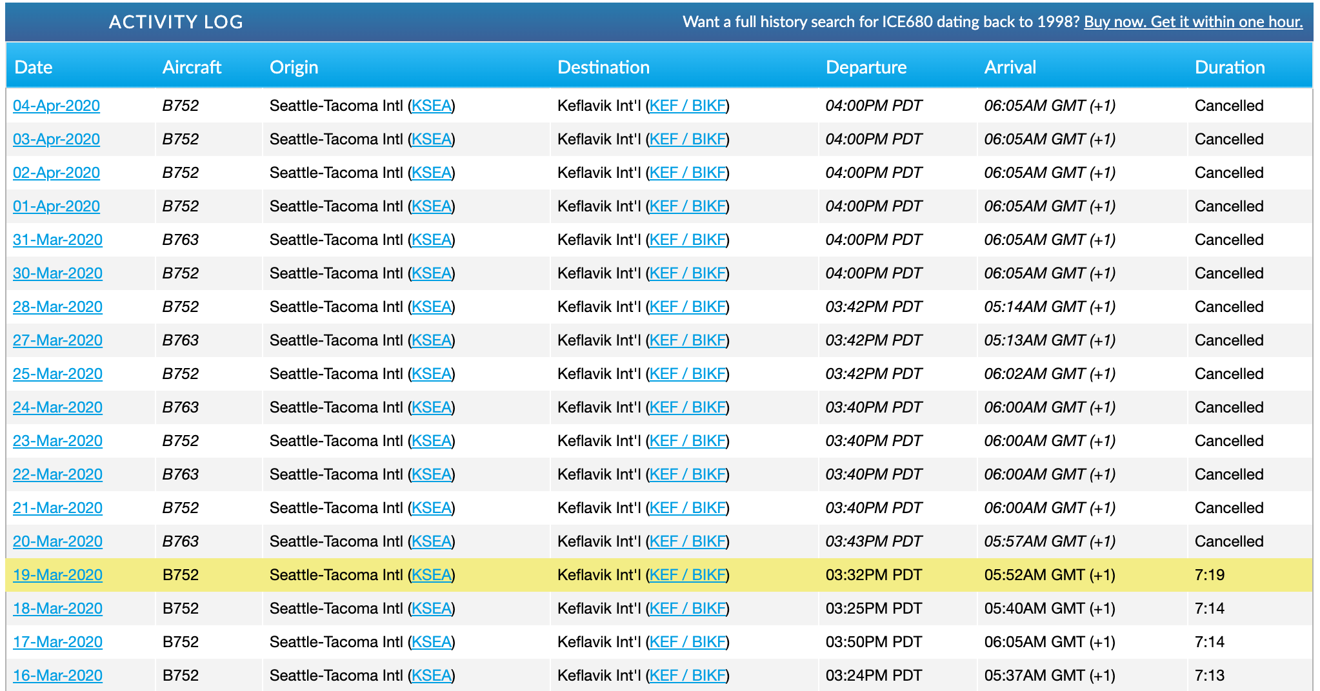Select the 05:13AM GMT (+1) arrival time
The height and width of the screenshot is (691, 1320).
[1050, 340]
